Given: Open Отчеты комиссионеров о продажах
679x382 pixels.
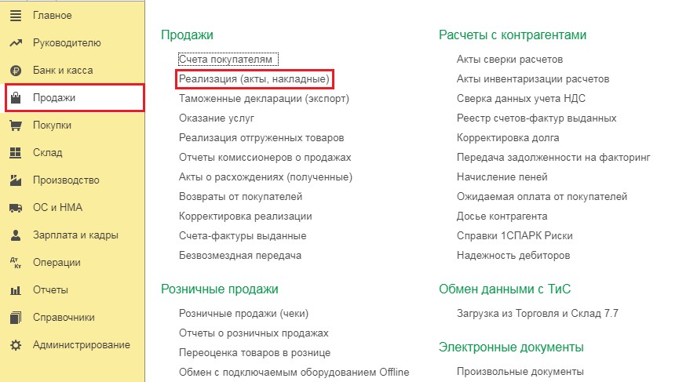Looking at the screenshot, I should point(265,158).
